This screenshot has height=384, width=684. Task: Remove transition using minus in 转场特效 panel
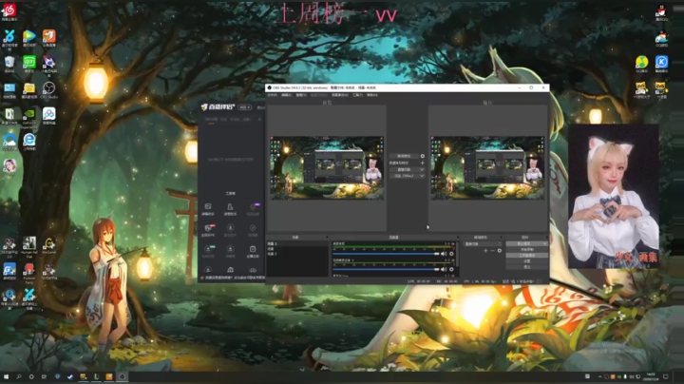click(492, 251)
